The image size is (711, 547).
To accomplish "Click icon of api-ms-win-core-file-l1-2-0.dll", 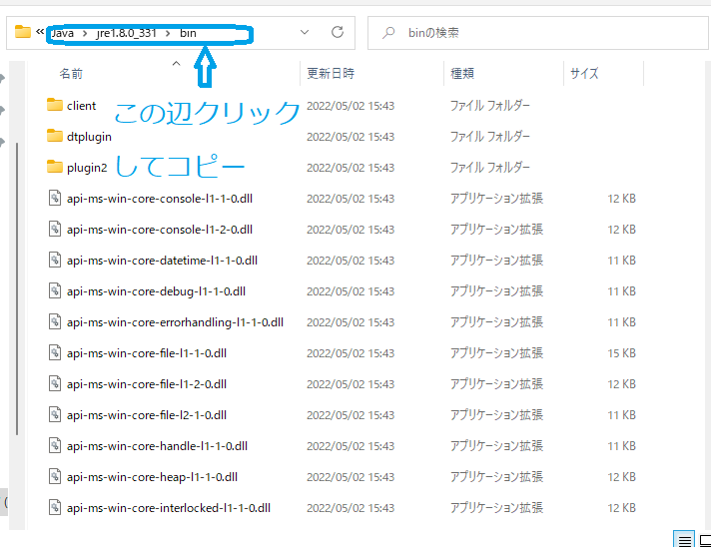I will pyautogui.click(x=55, y=384).
